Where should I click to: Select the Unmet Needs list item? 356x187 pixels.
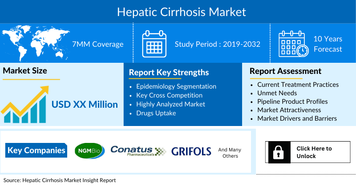tap(277, 93)
